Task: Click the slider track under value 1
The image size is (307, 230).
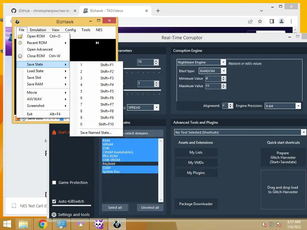Action: [x=142, y=90]
